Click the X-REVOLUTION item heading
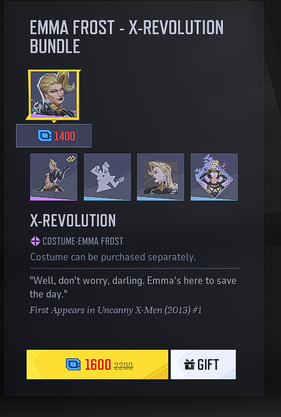281x417 pixels. coord(73,220)
